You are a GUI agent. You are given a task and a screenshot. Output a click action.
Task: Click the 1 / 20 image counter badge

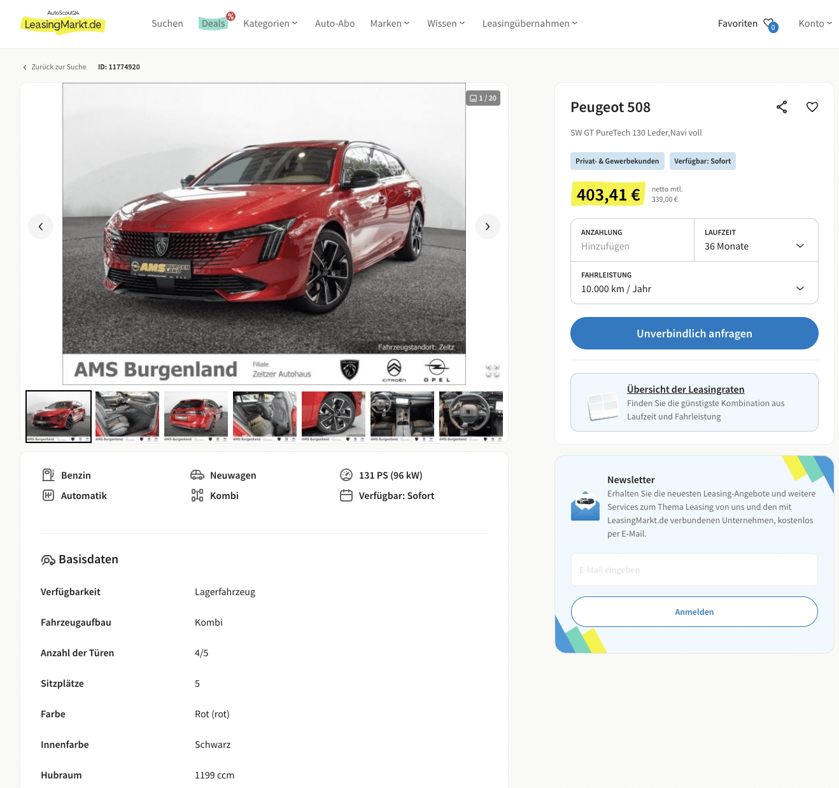483,98
